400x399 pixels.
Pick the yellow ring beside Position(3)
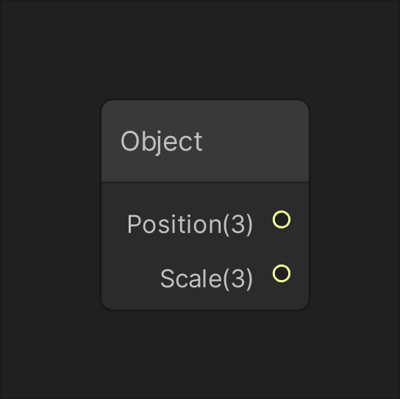pos(282,219)
